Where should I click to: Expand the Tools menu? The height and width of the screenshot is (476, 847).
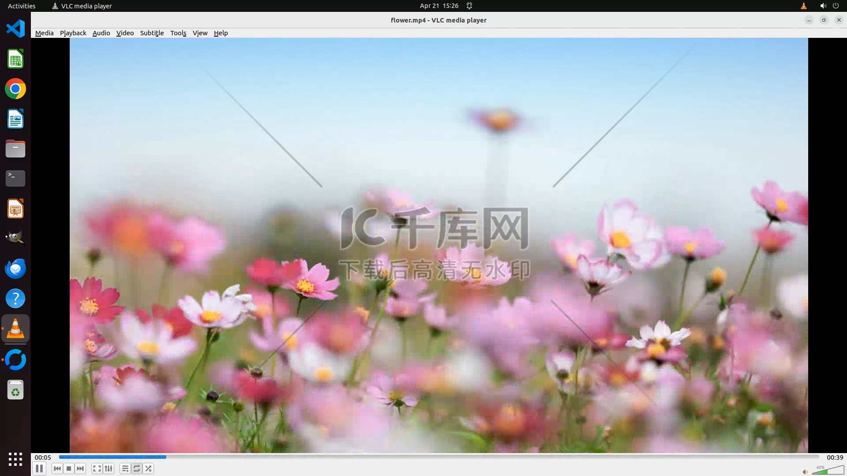tap(178, 33)
